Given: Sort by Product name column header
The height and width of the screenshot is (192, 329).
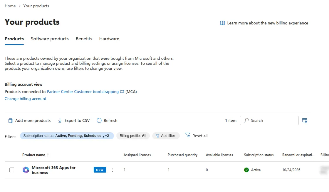Looking at the screenshot, I should click(33, 155).
